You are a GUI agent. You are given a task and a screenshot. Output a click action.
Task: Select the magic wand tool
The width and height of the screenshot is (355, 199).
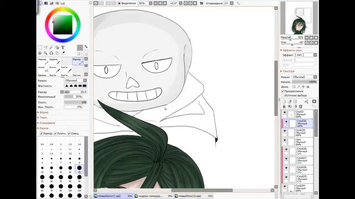tap(51, 48)
